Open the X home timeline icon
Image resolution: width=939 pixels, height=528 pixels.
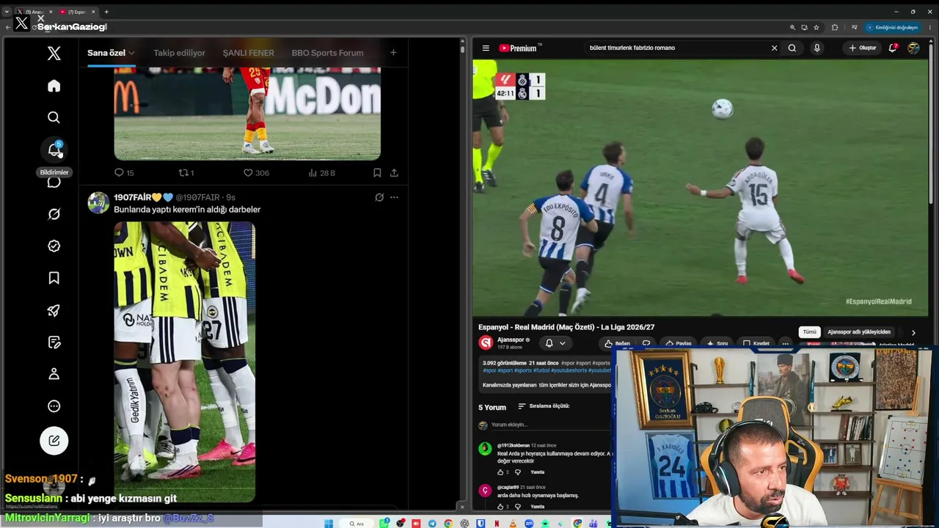[x=54, y=86]
